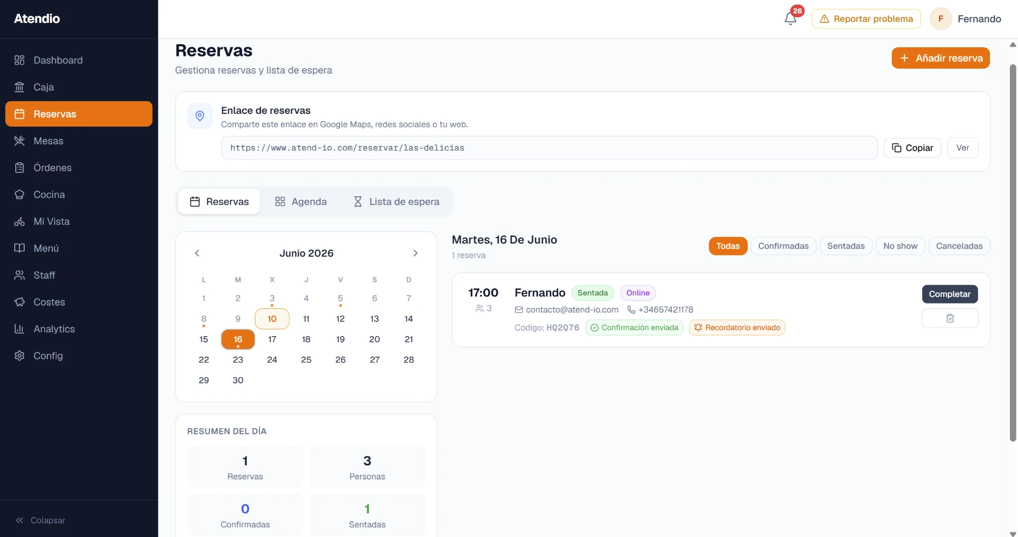
Task: Click the location pin icon by Enlace de reservas
Action: click(x=200, y=116)
